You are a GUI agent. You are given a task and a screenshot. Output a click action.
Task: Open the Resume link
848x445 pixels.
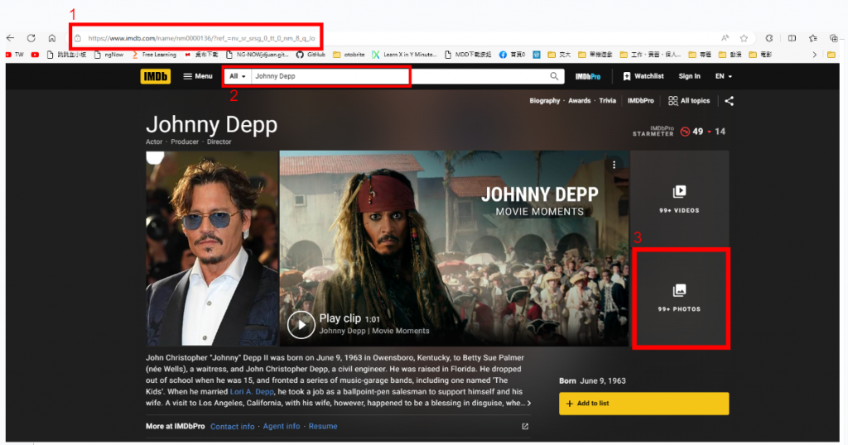click(x=323, y=427)
